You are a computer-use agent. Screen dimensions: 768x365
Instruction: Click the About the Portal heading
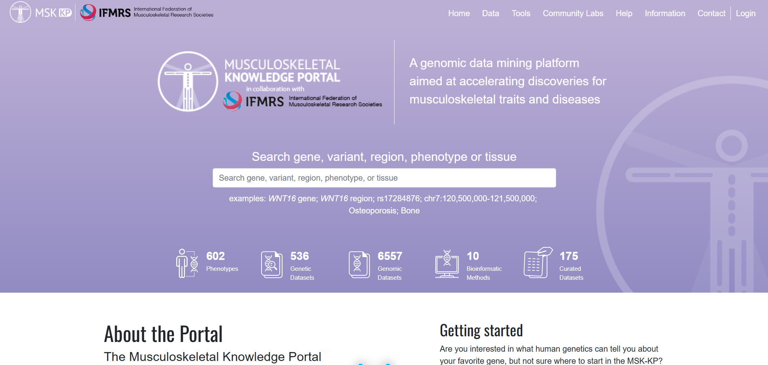tap(163, 334)
